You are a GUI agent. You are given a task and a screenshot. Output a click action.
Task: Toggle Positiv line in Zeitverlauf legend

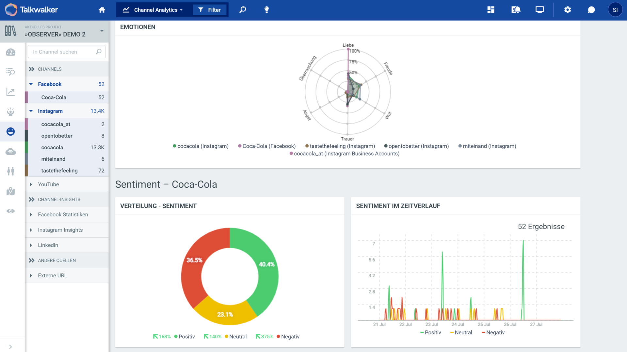tap(430, 332)
